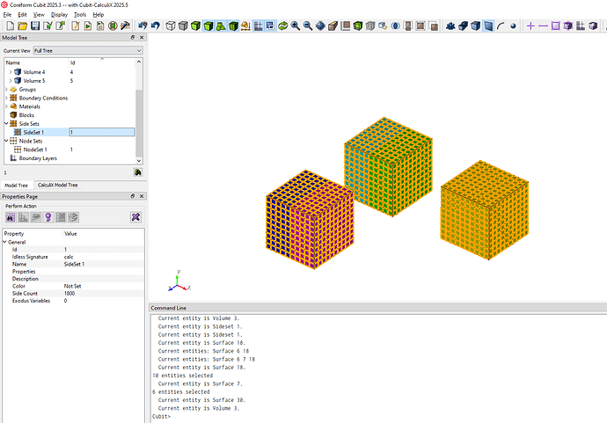Screen dimensions: 607x423
Task: Open the Display menu
Action: [59, 15]
